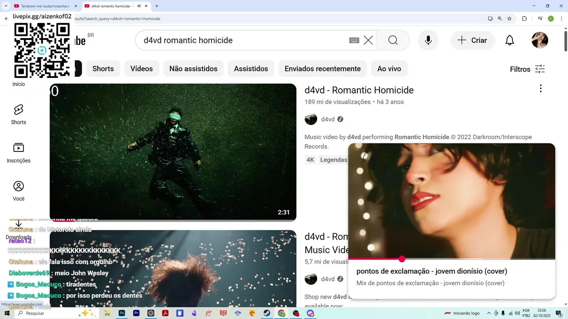Open browser zoom magnifier icon in address bar
Image resolution: width=568 pixels, height=319 pixels.
[x=500, y=19]
